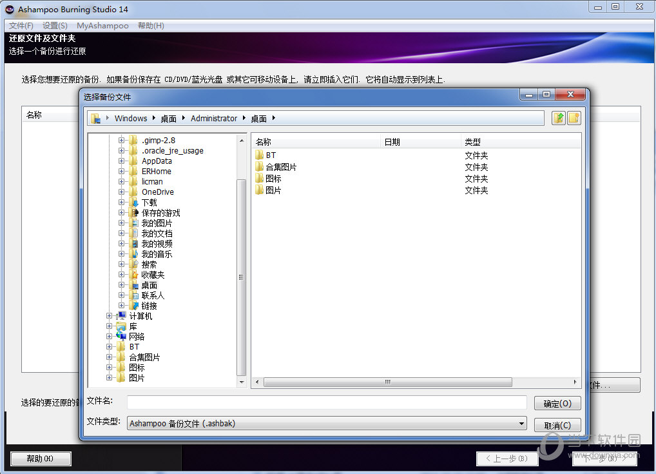Open the 文件(F) menu
This screenshot has height=474, width=656.
click(x=21, y=26)
